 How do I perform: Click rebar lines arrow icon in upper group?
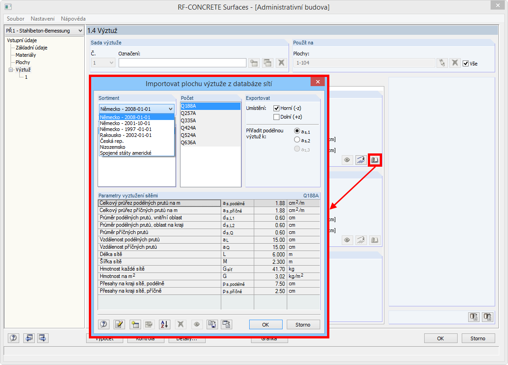(x=361, y=160)
